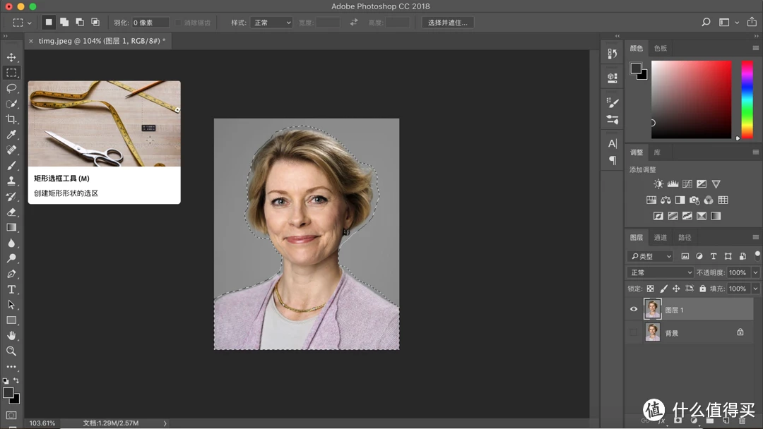Open the 填充 fill dropdown arrow
Viewport: 763px width, 429px height.
(x=755, y=289)
